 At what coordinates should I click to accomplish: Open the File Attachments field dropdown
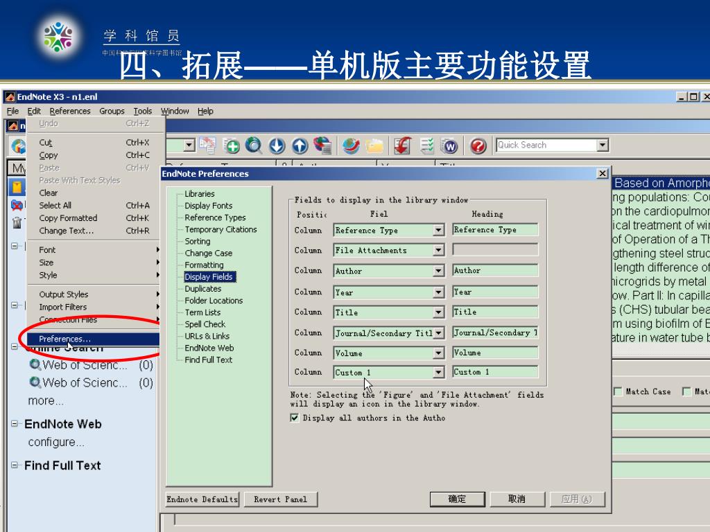click(438, 250)
